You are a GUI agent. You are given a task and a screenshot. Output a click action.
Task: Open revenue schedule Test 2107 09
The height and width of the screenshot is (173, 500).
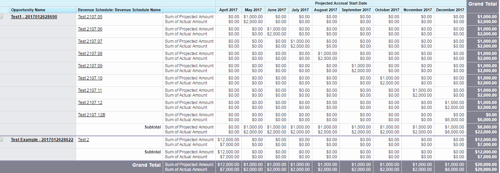[x=90, y=66]
